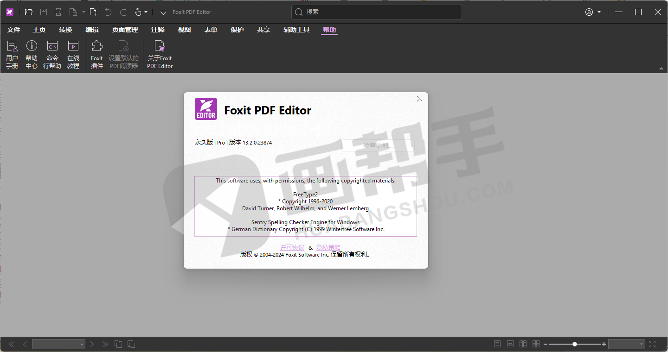
Task: Click 设置默认的PDF阅读器 button
Action: point(124,55)
